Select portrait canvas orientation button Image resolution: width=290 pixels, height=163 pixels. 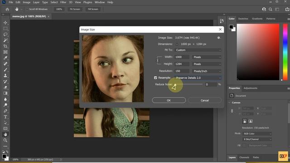click(245, 121)
